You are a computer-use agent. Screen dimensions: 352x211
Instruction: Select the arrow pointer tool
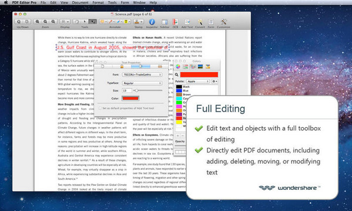(85, 22)
